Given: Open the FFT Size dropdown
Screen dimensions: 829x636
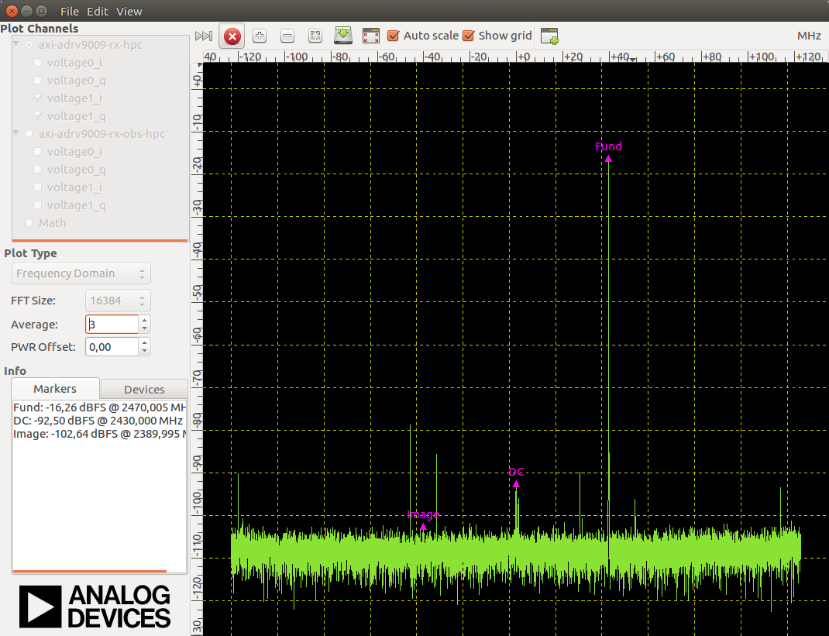Looking at the screenshot, I should [141, 301].
